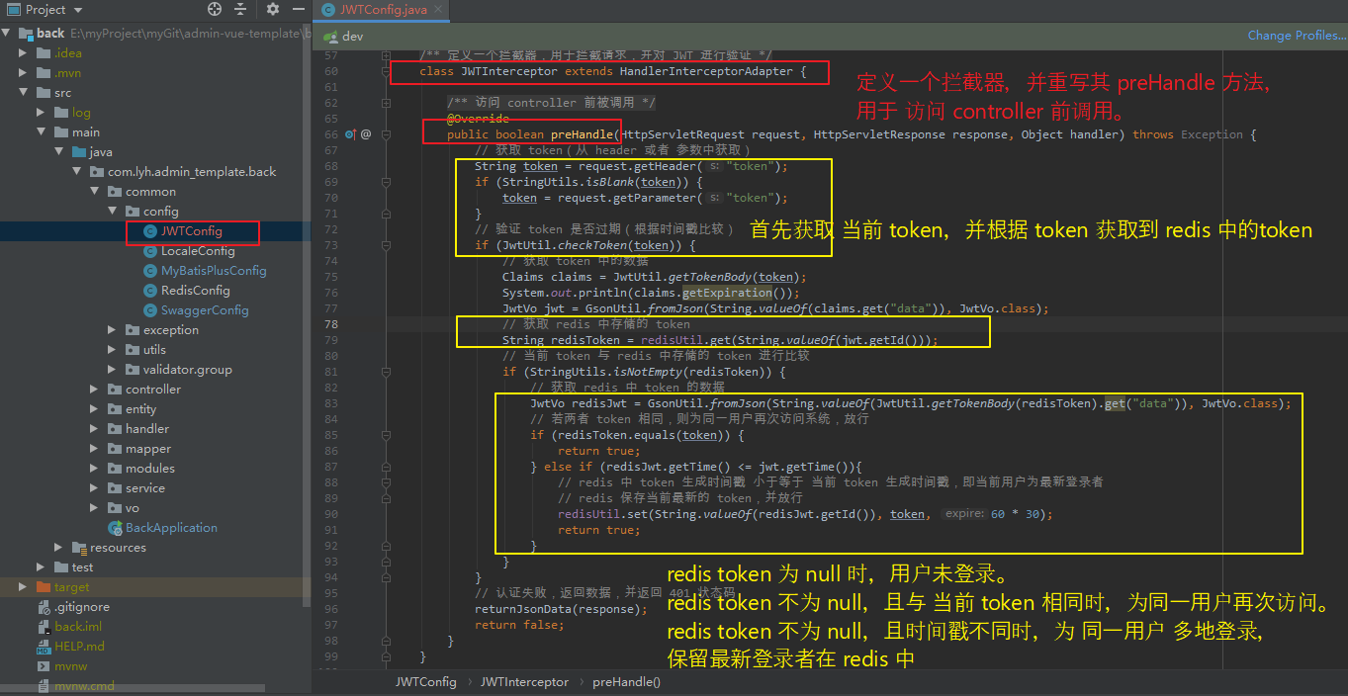Click overriding method gutter icon on line 66

click(x=350, y=133)
